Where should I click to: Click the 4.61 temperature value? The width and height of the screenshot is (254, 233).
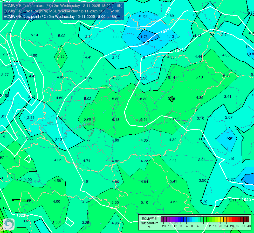[x=86, y=181]
